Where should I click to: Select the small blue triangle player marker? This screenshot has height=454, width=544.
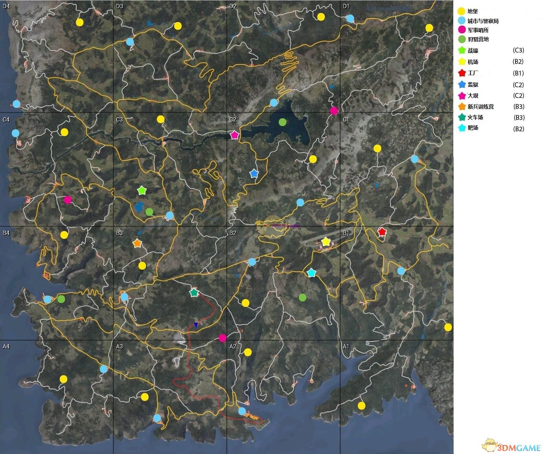click(196, 325)
